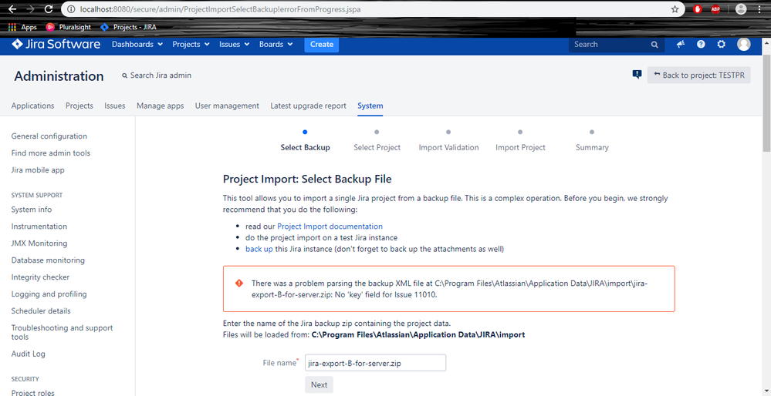
Task: Click the error icon in the warning box
Action: [x=239, y=284]
